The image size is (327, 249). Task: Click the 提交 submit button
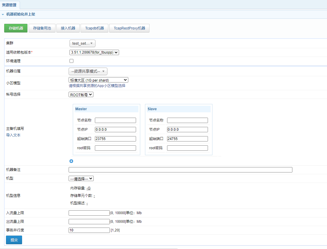pos(14,240)
